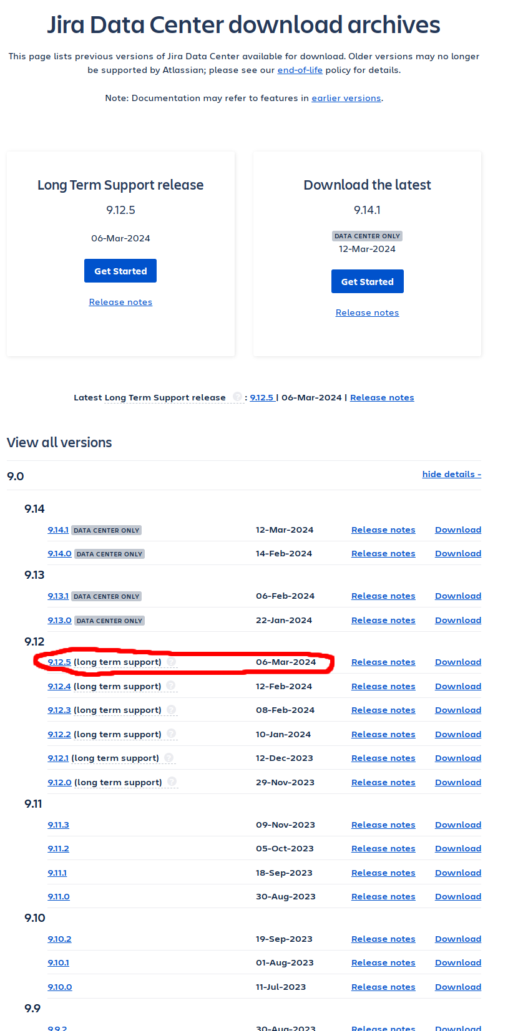Download version 9.10.2

click(x=458, y=939)
